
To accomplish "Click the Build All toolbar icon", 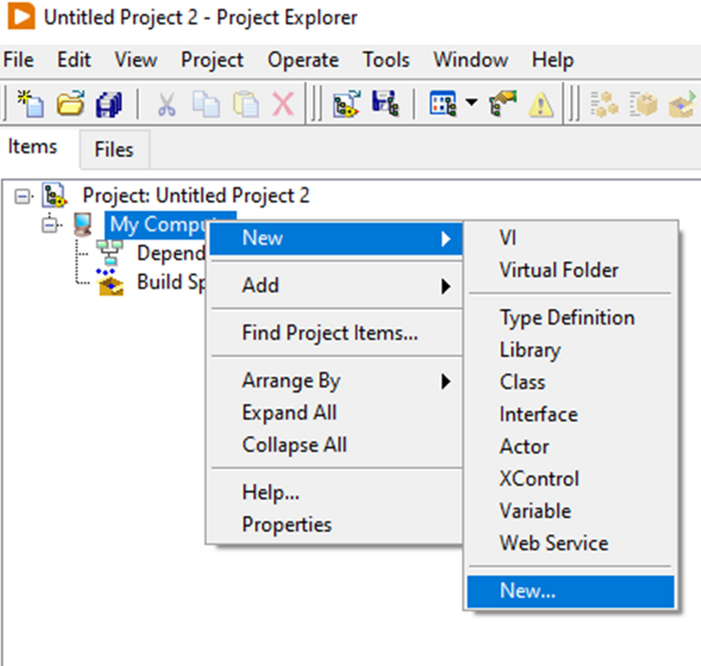I will coord(604,104).
